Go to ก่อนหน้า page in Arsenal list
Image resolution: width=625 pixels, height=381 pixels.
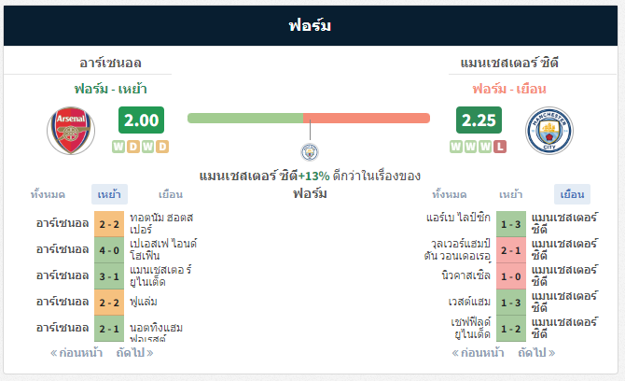click(x=76, y=353)
